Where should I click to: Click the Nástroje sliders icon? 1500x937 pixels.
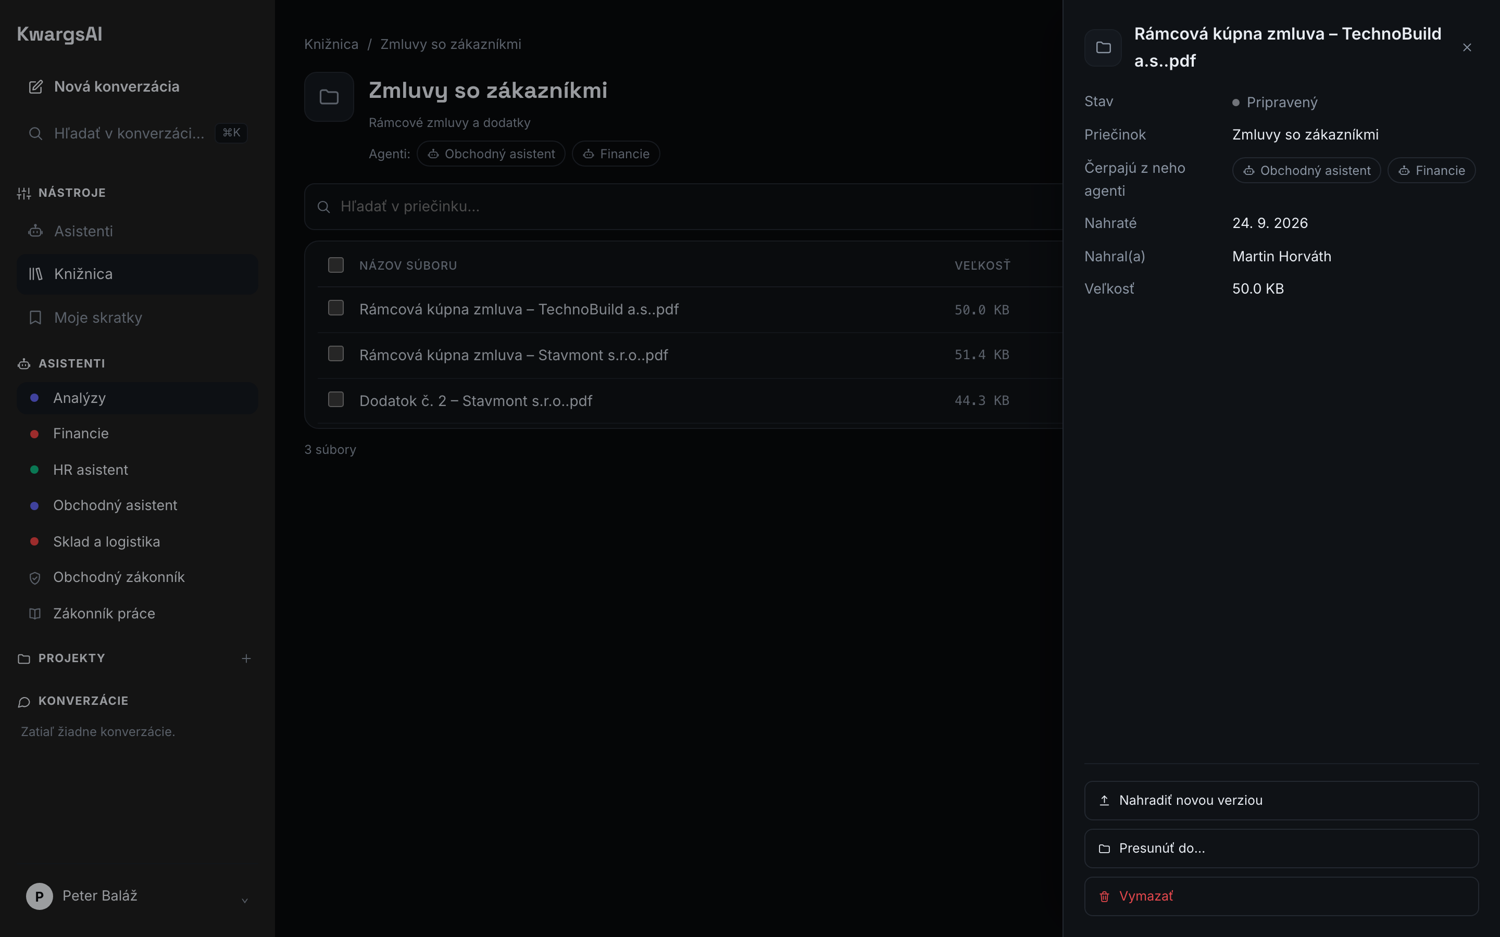(x=24, y=193)
